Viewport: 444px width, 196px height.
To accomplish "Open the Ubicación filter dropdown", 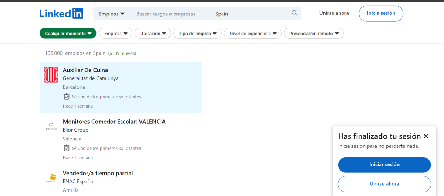I will pyautogui.click(x=153, y=33).
